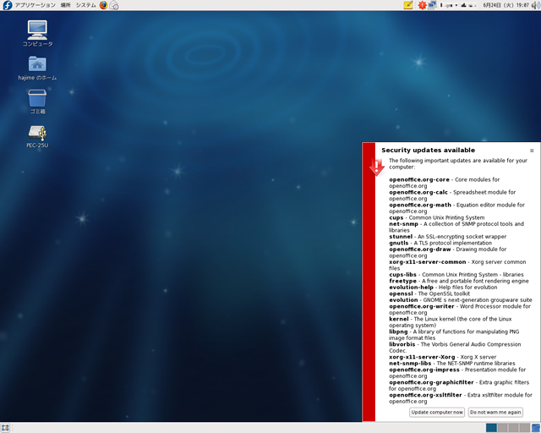Viewport: 541px width, 433px height.
Task: Click the xorg-x11-server-Xorg entry
Action: point(443,357)
